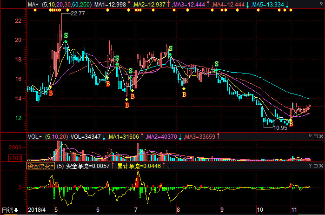Maximize the 资金流变 panel
Viewport: 325px width, 215px height.
pos(315,165)
